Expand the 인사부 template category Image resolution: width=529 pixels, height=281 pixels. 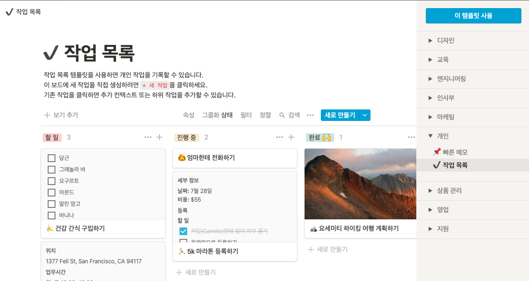click(x=430, y=98)
